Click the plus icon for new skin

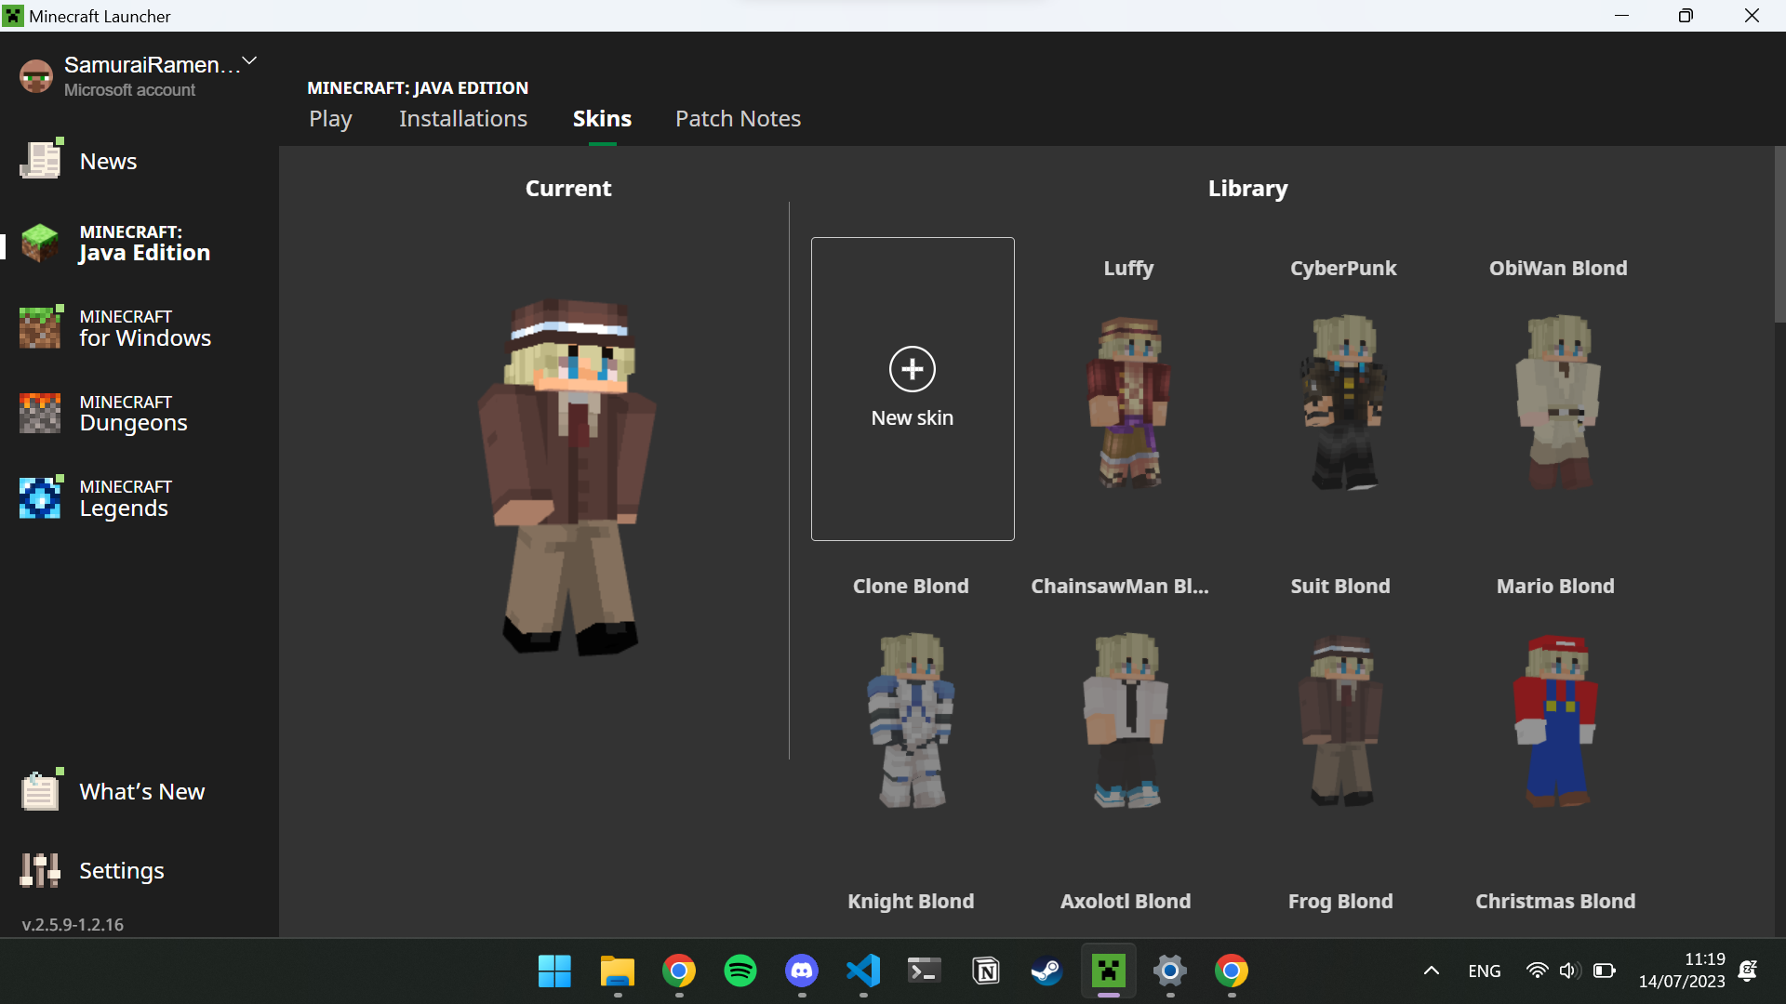pos(912,369)
